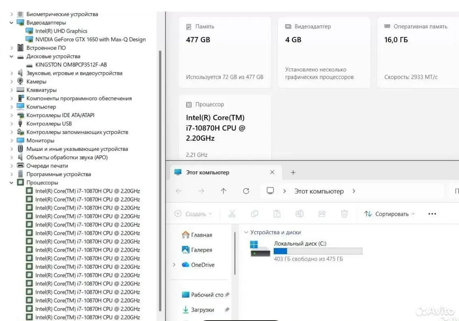Click 'Скорость: 2933 МТ/с' text
The image size is (459, 321).
click(x=411, y=77)
